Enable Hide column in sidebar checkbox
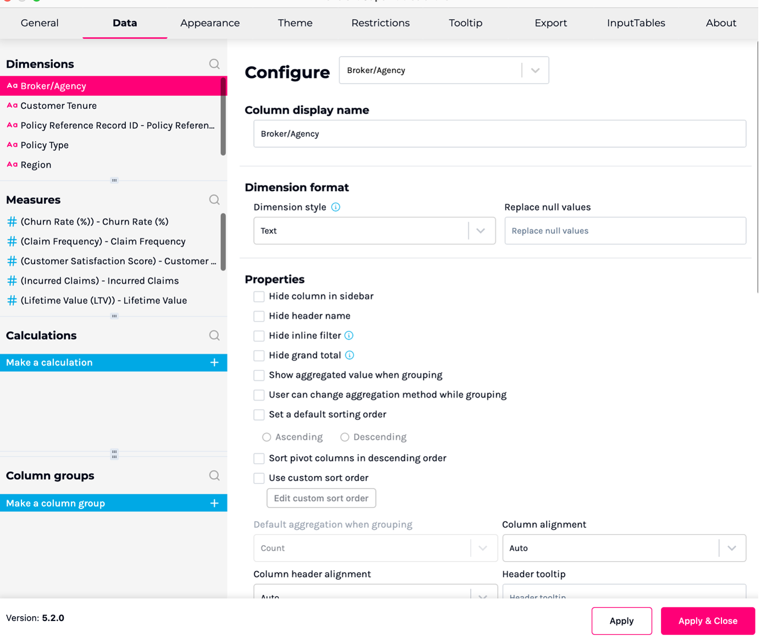The width and height of the screenshot is (761, 643). 259,297
